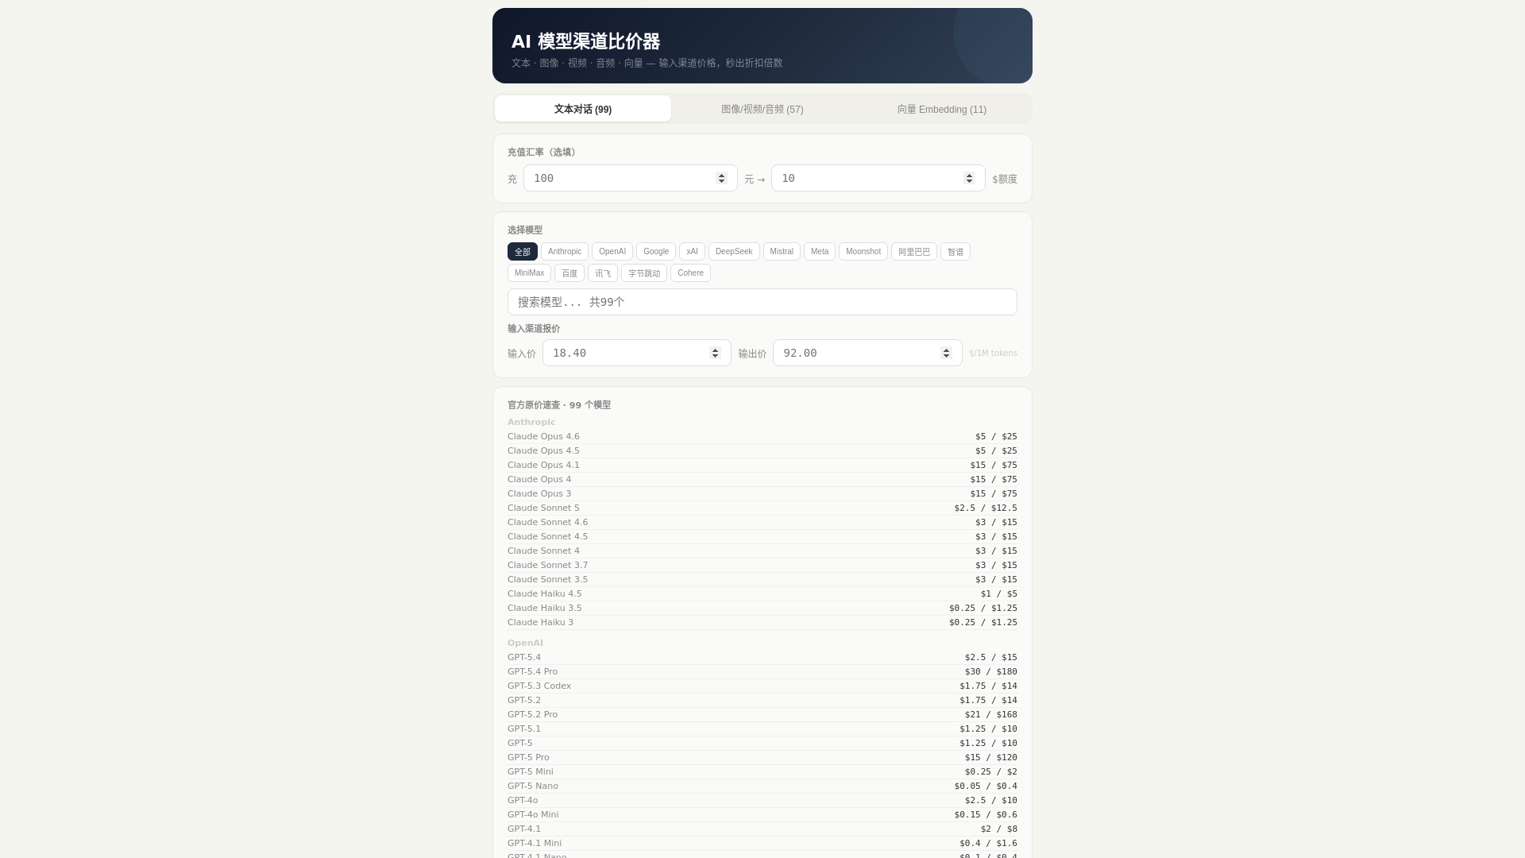Filter models by 阿里巴巴
Image resolution: width=1525 pixels, height=858 pixels.
point(914,252)
